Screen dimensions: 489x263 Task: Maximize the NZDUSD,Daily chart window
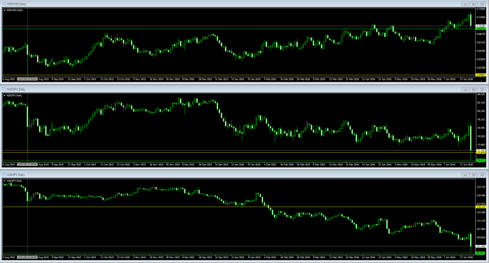tap(474, 4)
